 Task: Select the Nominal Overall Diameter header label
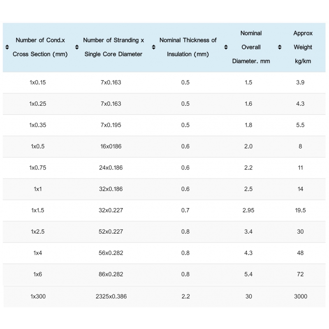251,47
